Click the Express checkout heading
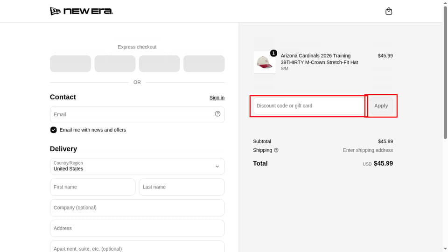Screen dimensions: 448x252 (137, 47)
